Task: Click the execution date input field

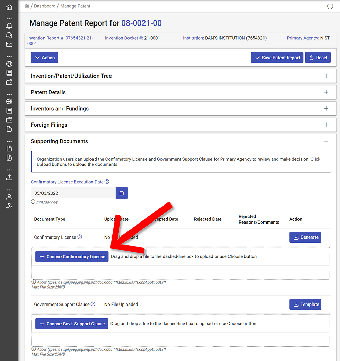Action: click(73, 193)
